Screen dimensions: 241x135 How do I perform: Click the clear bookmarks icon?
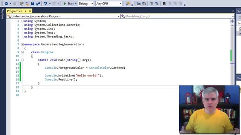pos(180,3)
